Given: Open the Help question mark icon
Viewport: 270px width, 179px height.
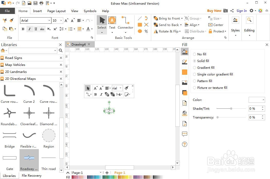Looking at the screenshot, I should coord(185,144).
